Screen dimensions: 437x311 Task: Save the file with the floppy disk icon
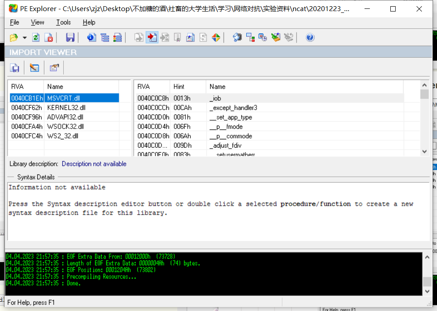click(70, 37)
